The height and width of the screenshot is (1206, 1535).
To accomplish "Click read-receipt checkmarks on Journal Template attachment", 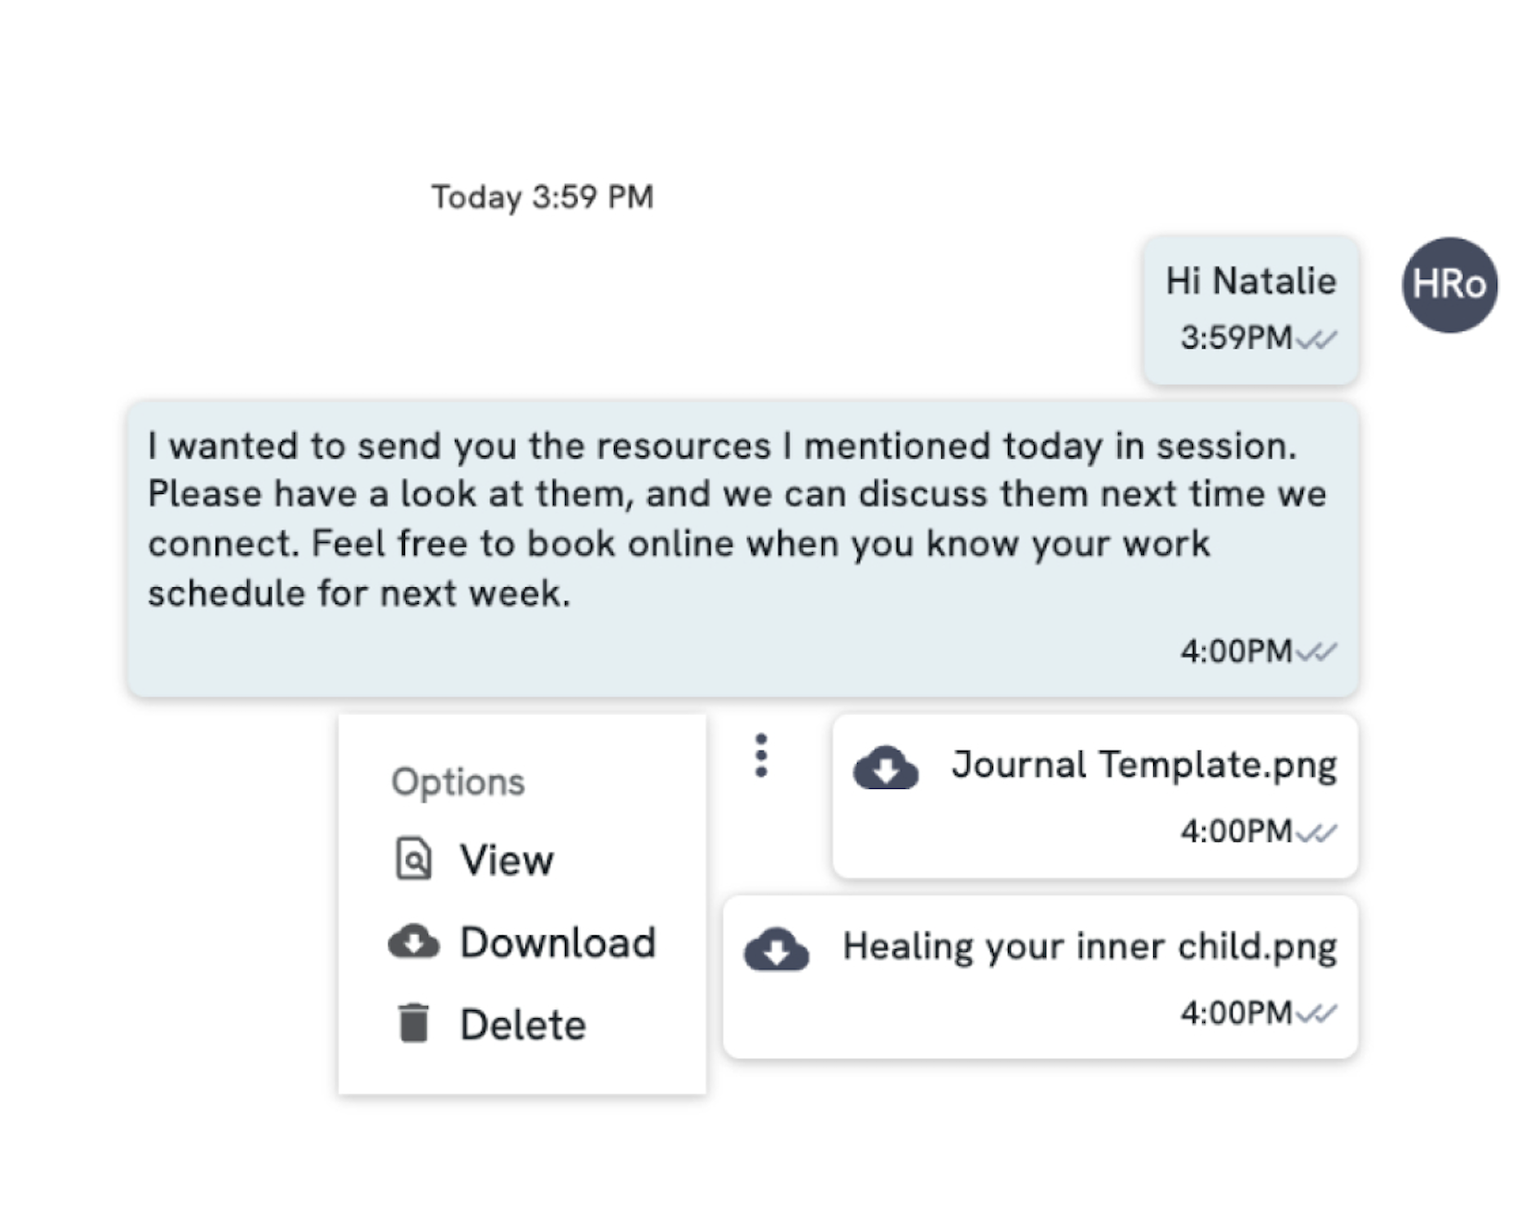I will coord(1317,833).
